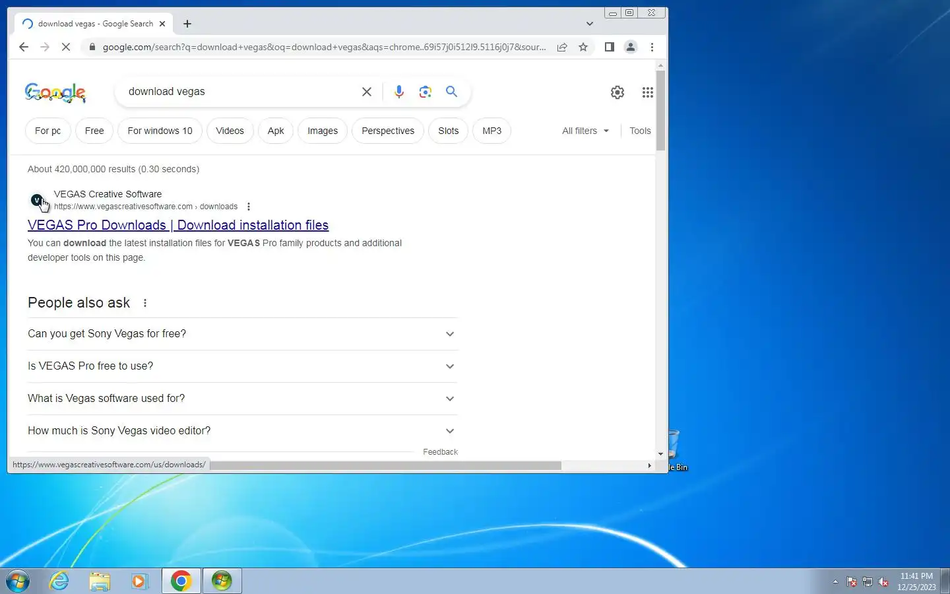Switch to Images results

coord(323,131)
